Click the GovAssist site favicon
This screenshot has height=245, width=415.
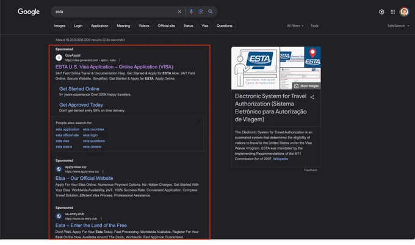(59, 57)
